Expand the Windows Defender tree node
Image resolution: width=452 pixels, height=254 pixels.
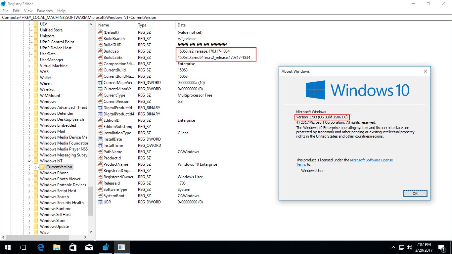coord(29,113)
